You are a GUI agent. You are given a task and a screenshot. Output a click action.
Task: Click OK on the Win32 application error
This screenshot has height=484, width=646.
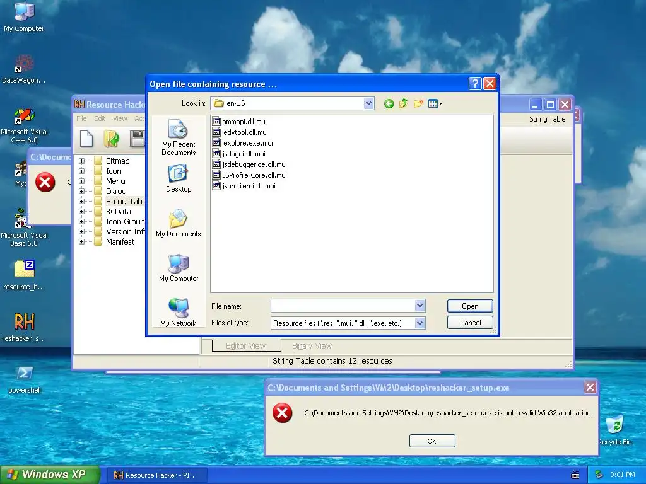click(432, 441)
